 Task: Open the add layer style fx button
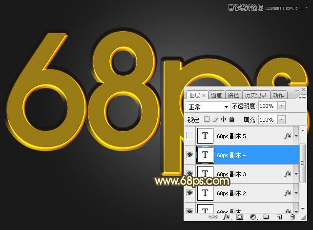(227, 217)
